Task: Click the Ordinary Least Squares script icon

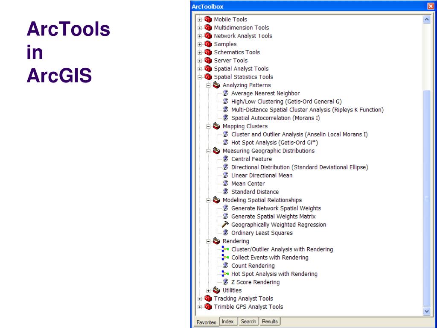Action: click(x=225, y=233)
